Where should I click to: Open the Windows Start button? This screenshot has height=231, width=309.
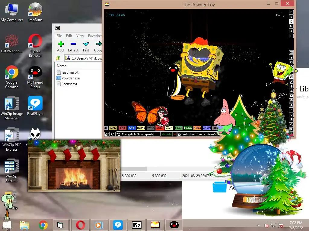(7, 225)
